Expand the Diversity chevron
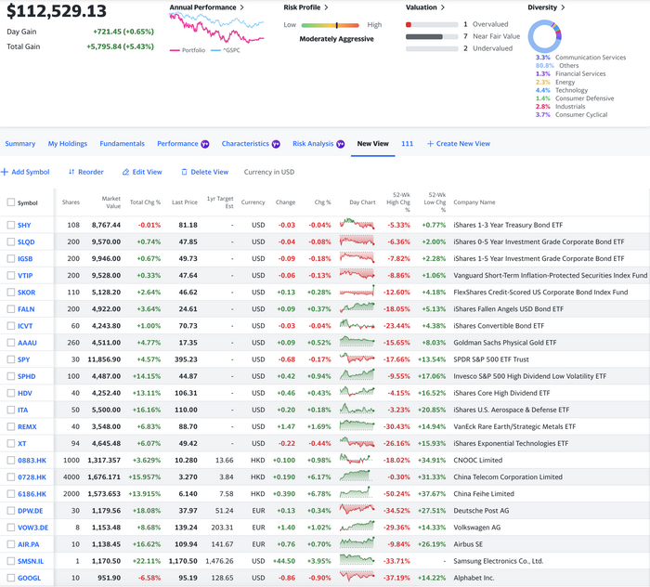 (563, 7)
